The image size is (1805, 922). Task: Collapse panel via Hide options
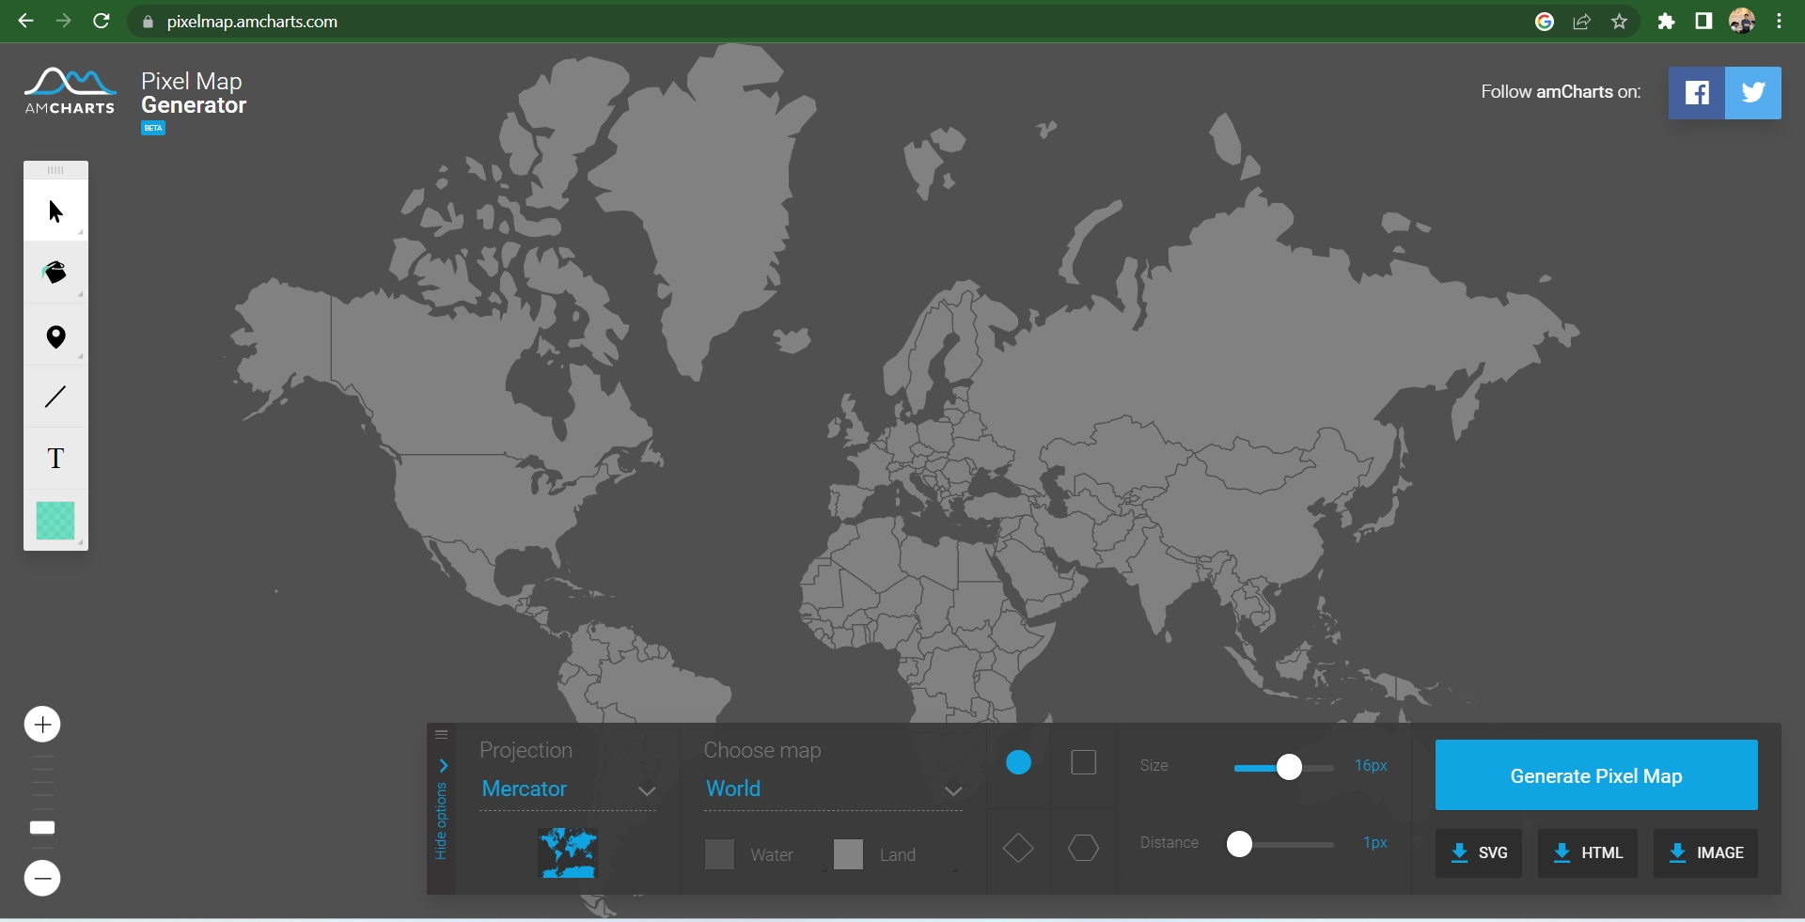[441, 811]
